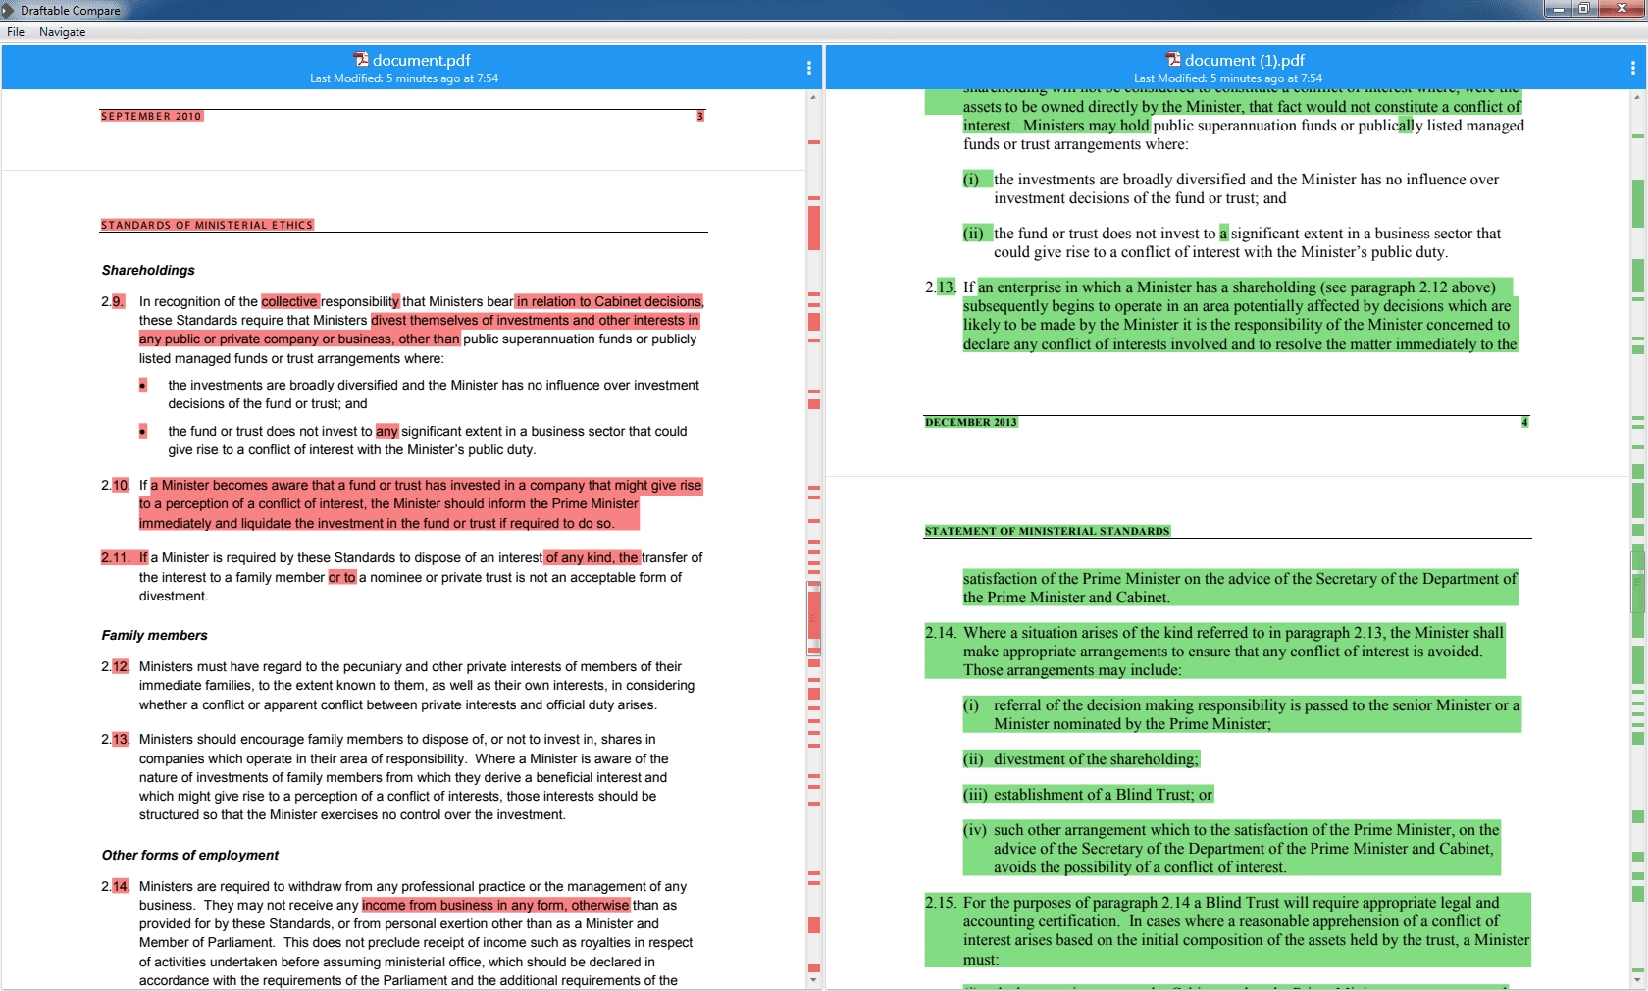
Task: Click highlighted word 'any' before significant extent
Action: [x=386, y=431]
